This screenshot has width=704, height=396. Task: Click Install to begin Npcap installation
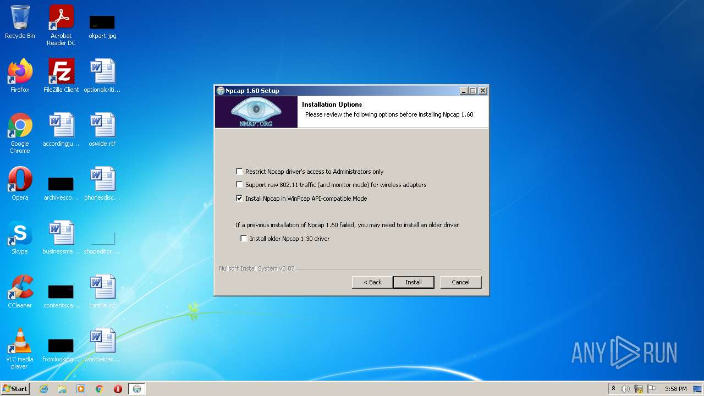414,282
